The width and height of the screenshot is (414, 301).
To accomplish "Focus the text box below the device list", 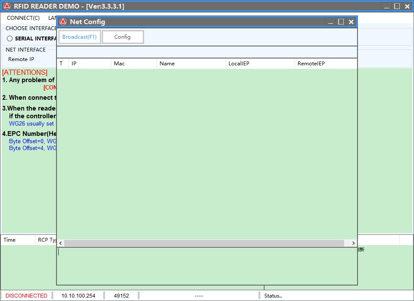I will point(207,266).
